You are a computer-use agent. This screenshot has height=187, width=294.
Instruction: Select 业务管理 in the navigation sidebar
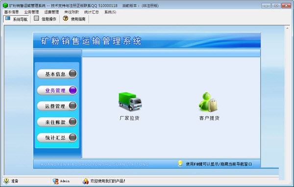tap(57, 90)
